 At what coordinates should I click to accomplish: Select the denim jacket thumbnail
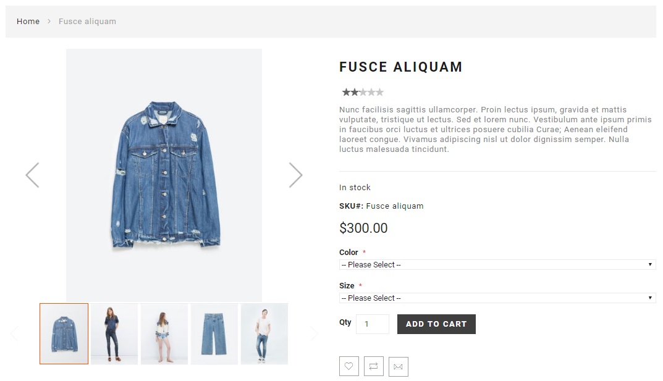coord(64,333)
